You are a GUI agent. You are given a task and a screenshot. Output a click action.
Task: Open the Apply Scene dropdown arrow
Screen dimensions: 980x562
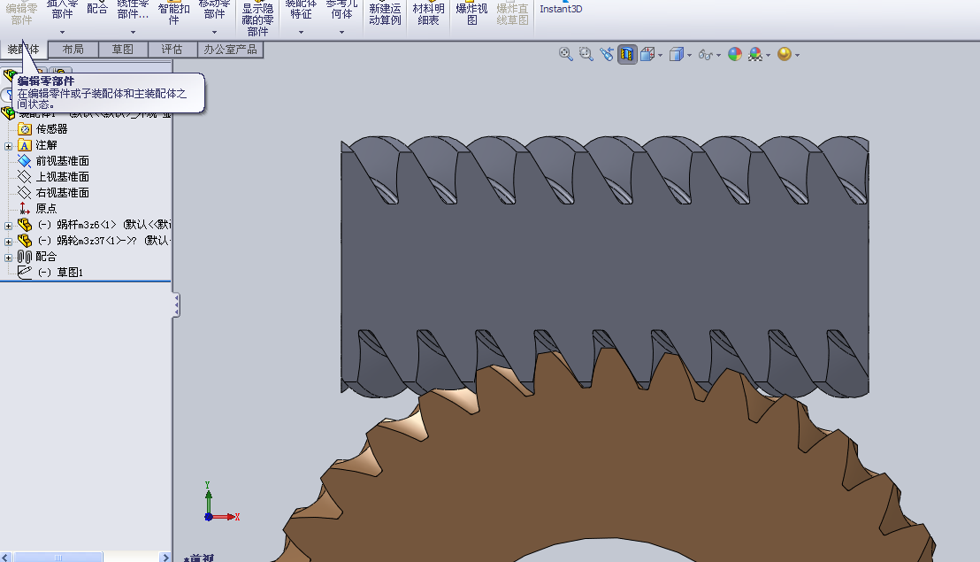pos(768,55)
